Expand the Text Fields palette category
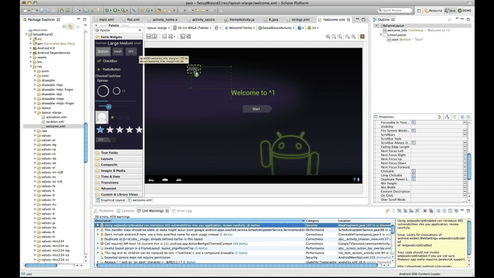Viewport: 494px width, 278px height. (x=109, y=153)
